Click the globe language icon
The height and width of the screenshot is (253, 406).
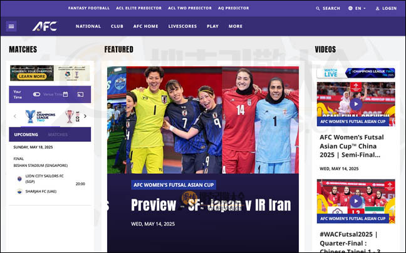coord(350,8)
